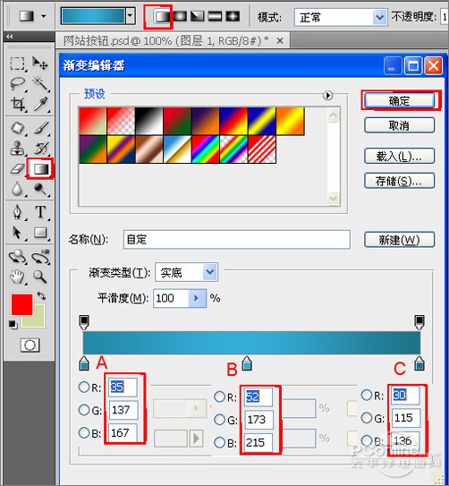Select the Hand tool
The width and height of the screenshot is (449, 486).
[x=17, y=277]
